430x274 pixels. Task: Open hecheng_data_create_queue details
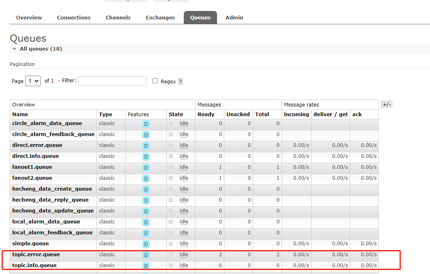point(52,189)
